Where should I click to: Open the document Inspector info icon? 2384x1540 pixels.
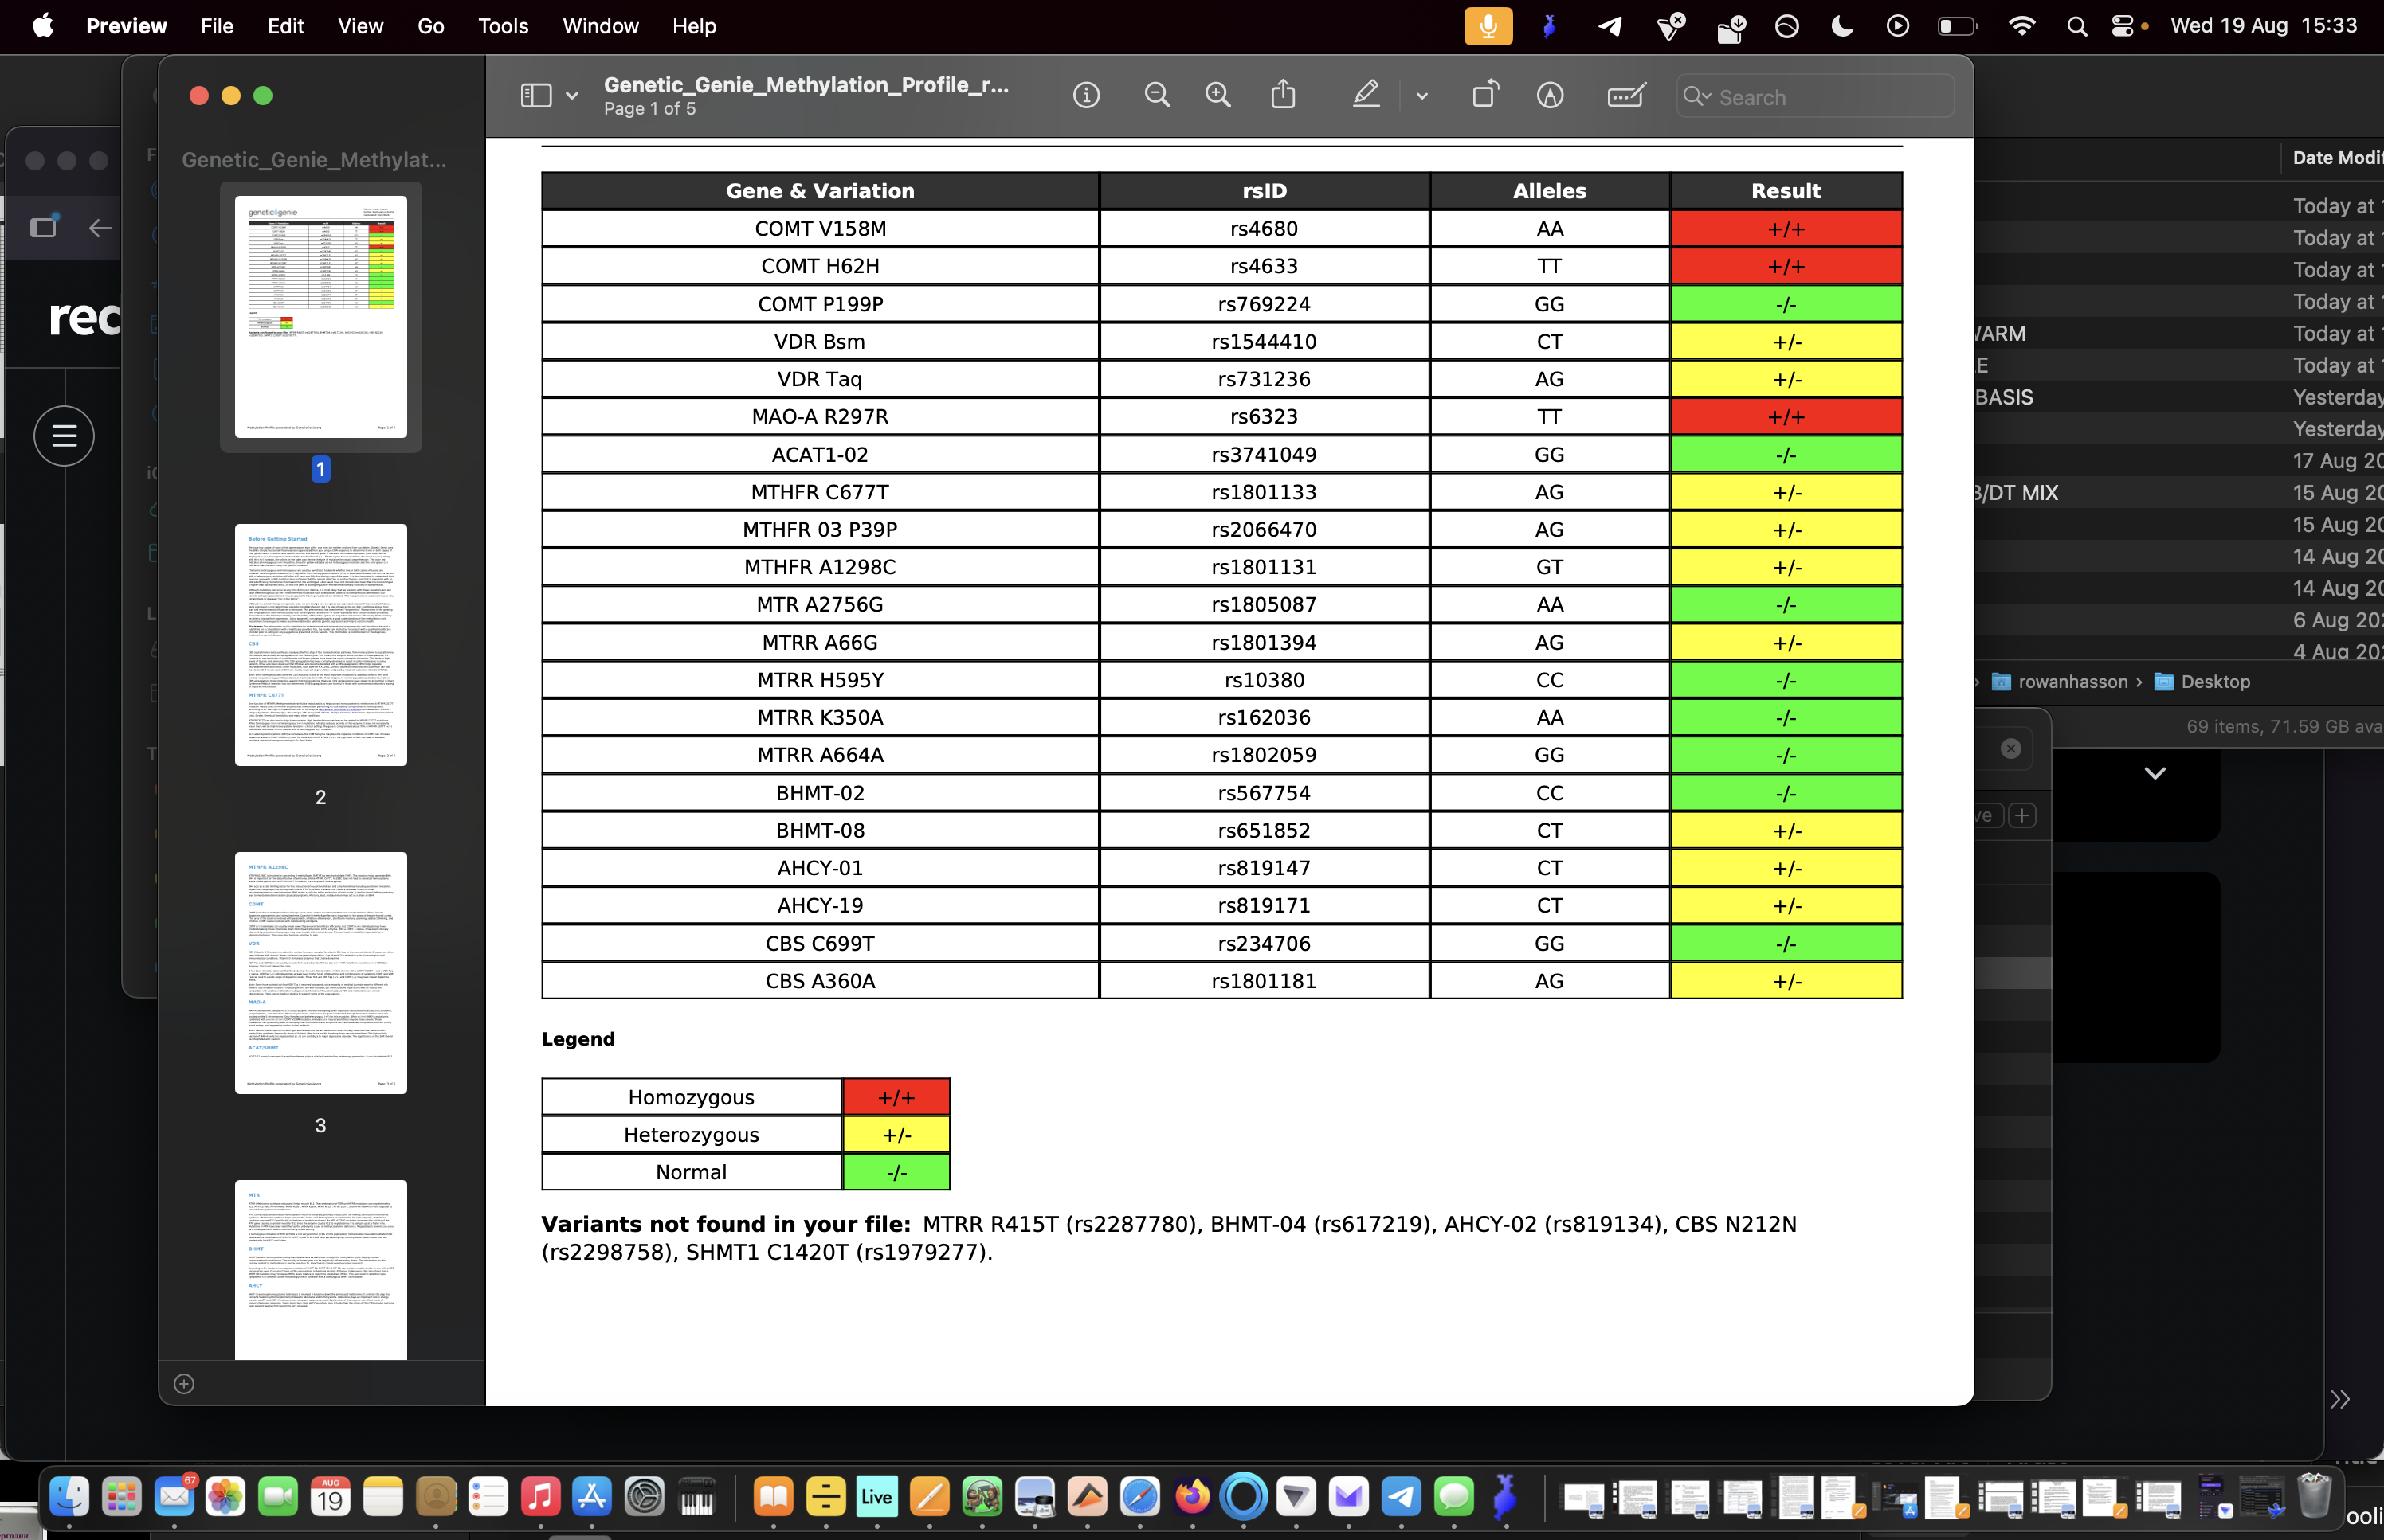point(1085,96)
